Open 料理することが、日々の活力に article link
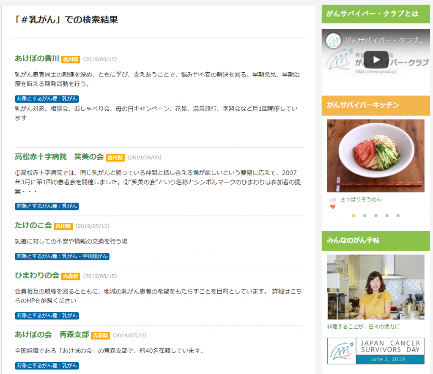This screenshot has width=433, height=374. 363,327
